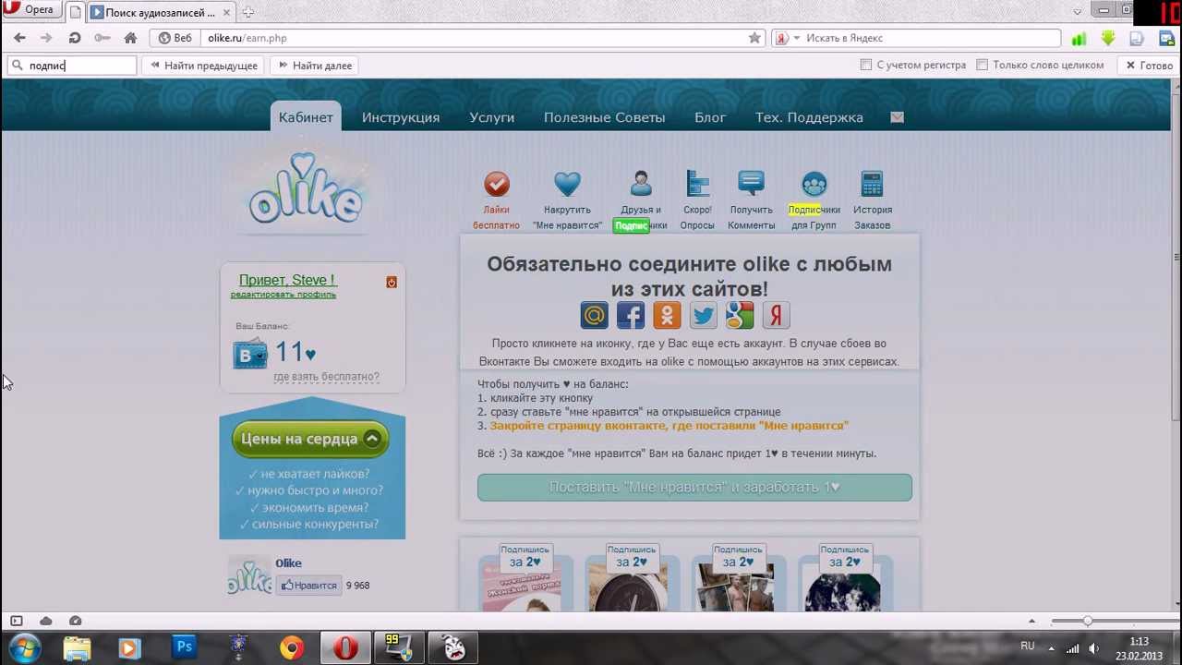This screenshot has width=1182, height=665.
Task: Click the green download arrow icon
Action: [x=1108, y=38]
